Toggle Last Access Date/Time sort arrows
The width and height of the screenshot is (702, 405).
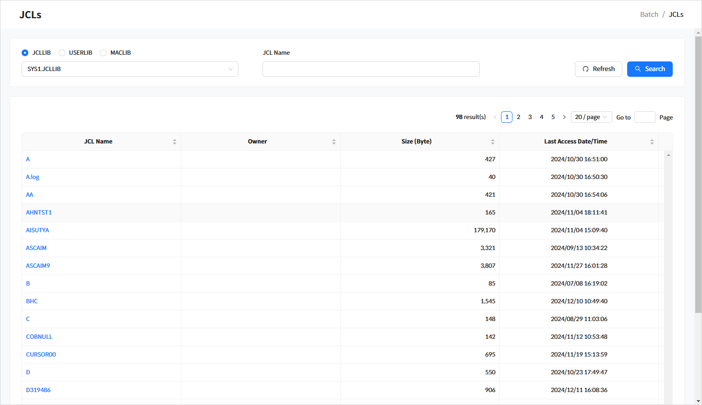652,142
